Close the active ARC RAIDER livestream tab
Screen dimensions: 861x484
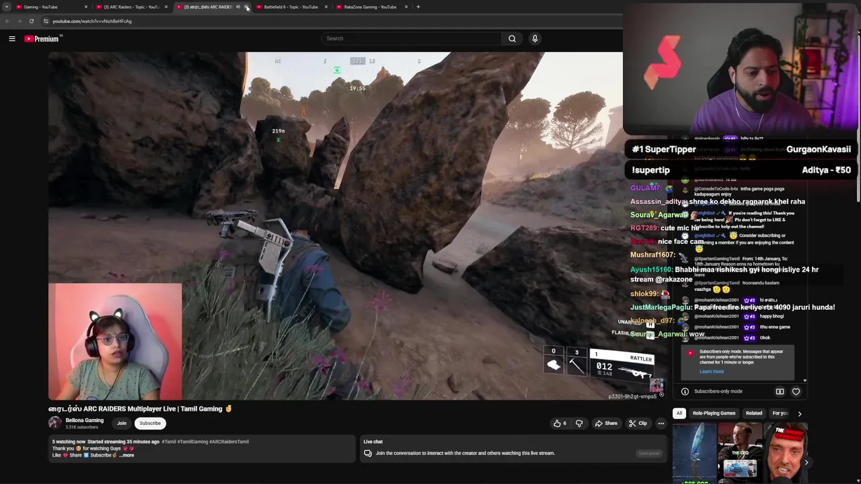pos(247,7)
